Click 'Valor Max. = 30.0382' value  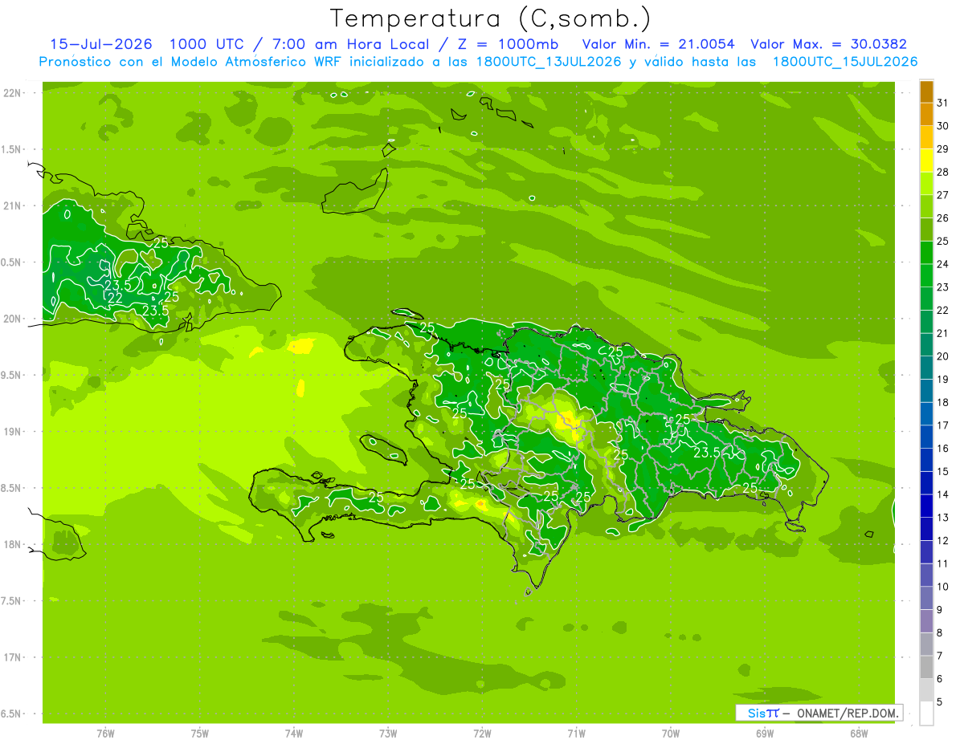point(828,44)
